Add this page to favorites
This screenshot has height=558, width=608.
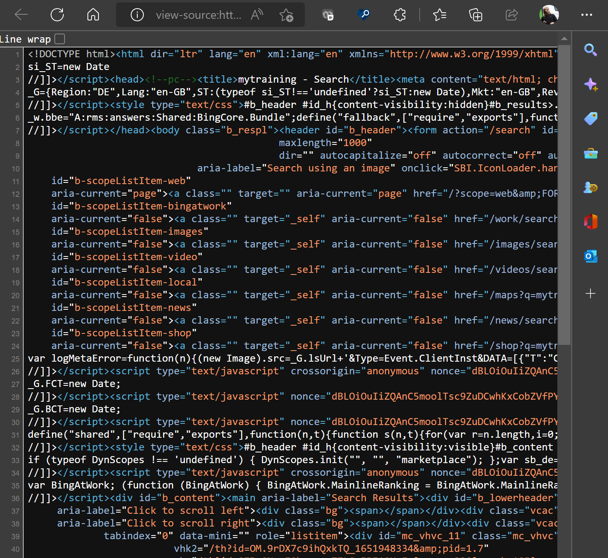[286, 15]
